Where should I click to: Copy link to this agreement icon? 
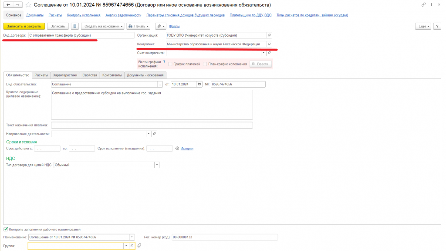[423, 4]
